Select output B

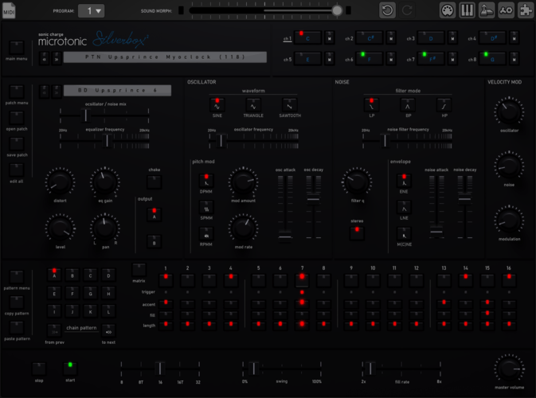click(155, 242)
